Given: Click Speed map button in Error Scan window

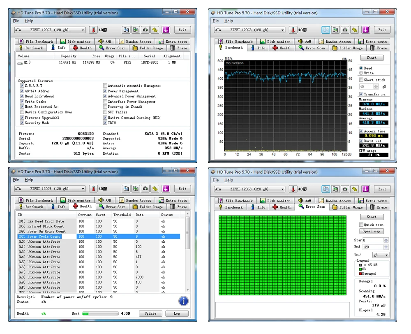Looking at the screenshot, I should pos(372,231).
